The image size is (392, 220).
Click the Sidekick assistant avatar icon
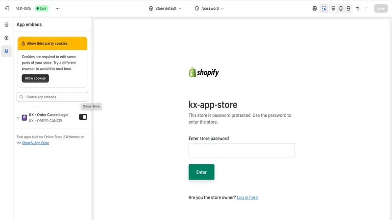pyautogui.click(x=315, y=8)
